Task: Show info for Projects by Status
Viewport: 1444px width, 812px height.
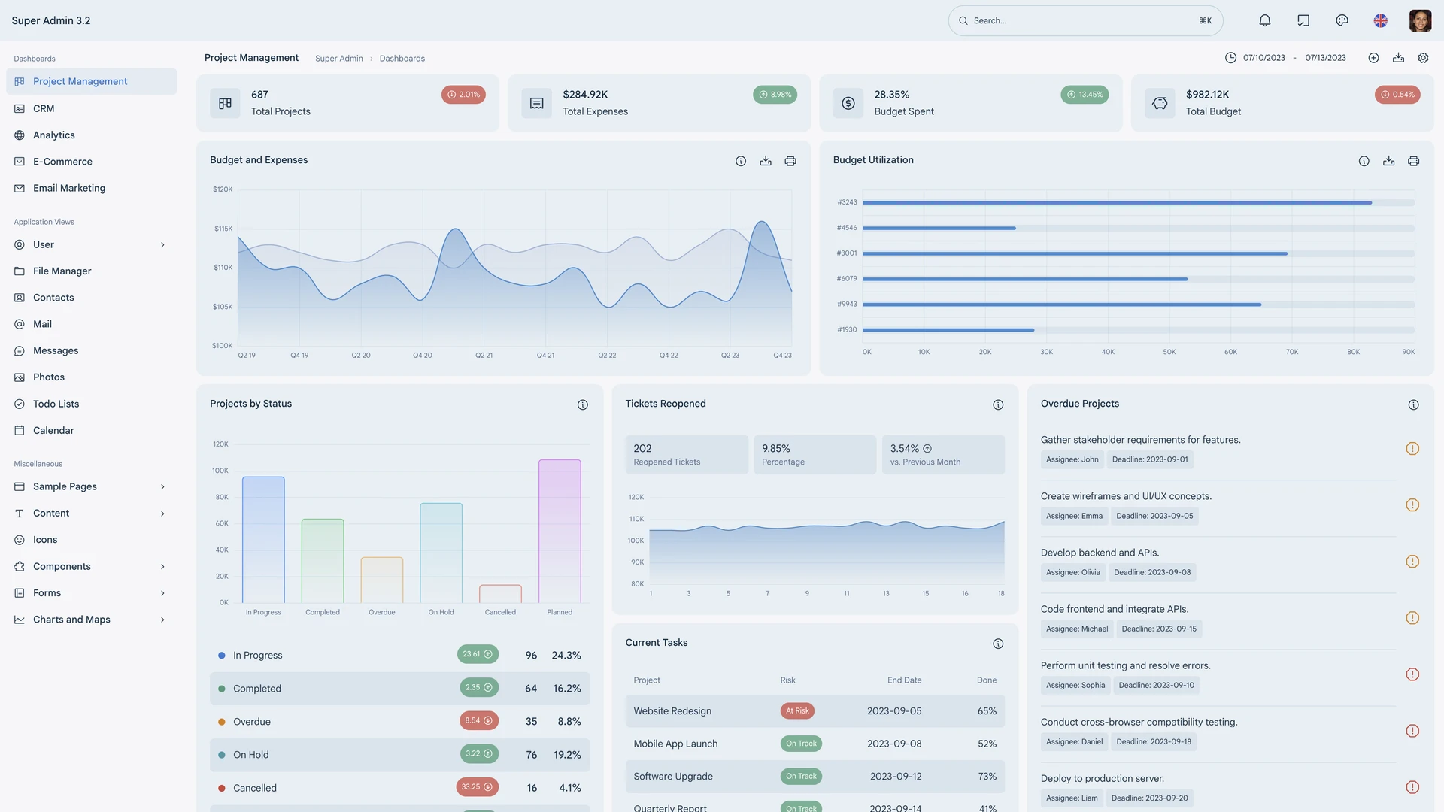Action: pos(582,404)
